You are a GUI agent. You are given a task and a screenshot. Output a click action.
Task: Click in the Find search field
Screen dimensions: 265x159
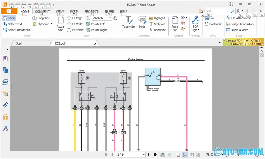[218, 11]
